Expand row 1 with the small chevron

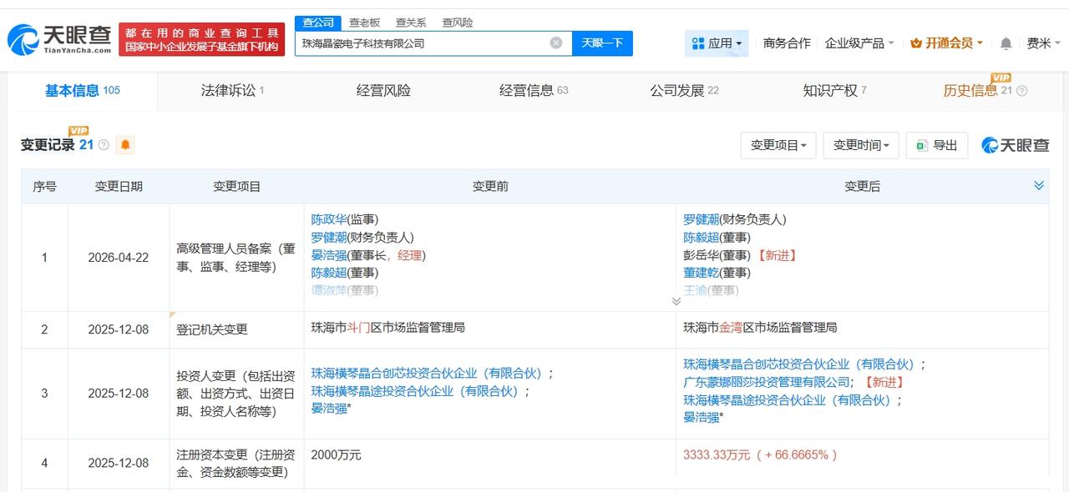(x=676, y=301)
